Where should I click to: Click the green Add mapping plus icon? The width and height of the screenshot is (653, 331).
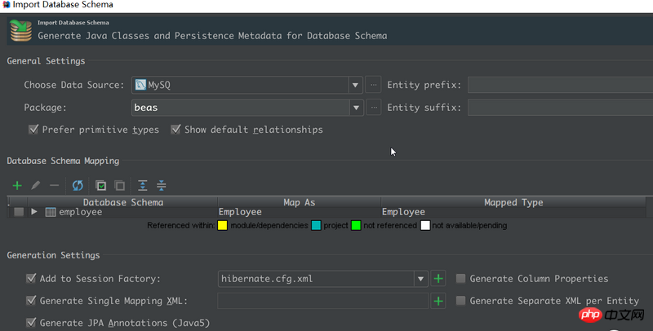coord(17,186)
